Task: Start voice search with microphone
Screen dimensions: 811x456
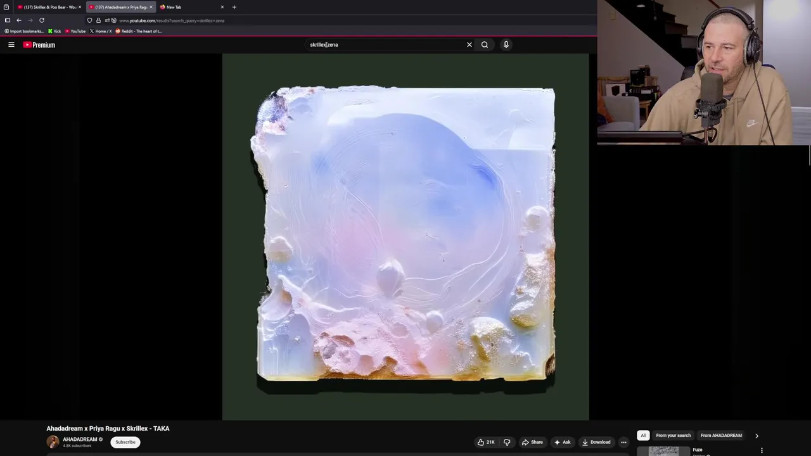Action: [506, 45]
